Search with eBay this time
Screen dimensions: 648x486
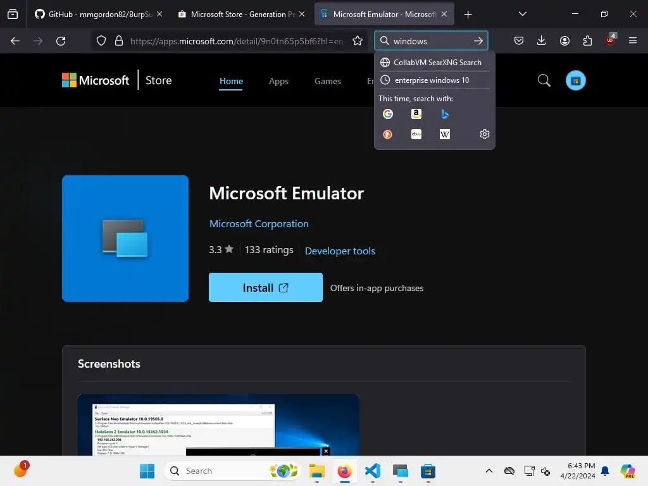coord(416,134)
